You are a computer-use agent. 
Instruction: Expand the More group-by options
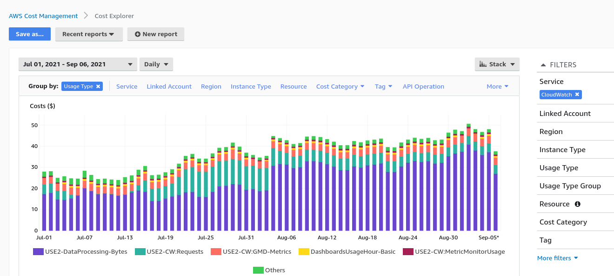click(497, 86)
